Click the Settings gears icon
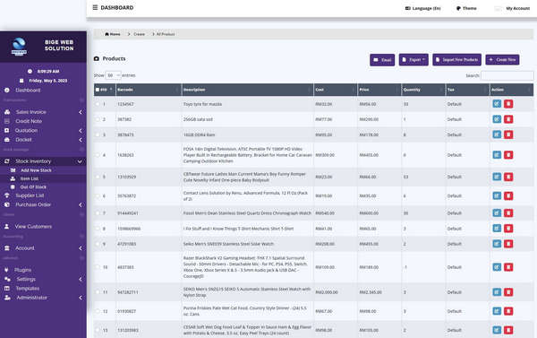Image resolution: width=537 pixels, height=338 pixels. pos(7,279)
